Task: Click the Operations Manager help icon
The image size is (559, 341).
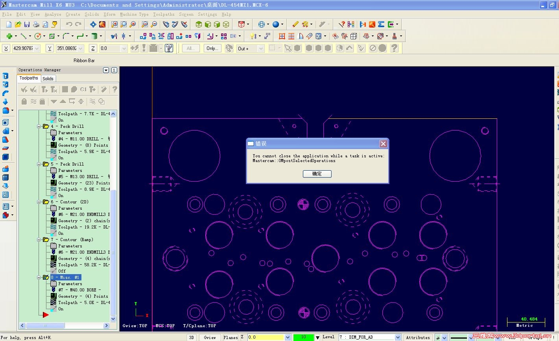Action: [114, 89]
